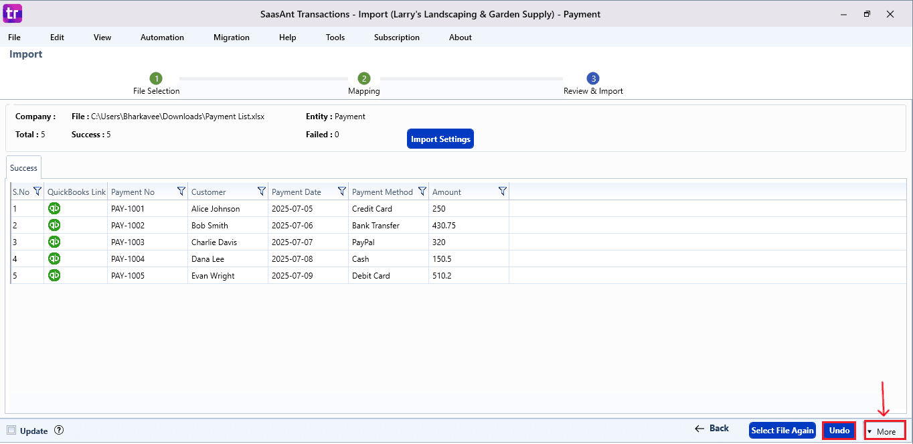Open the Payment Date filter funnel
This screenshot has width=913, height=444.
pyautogui.click(x=342, y=191)
